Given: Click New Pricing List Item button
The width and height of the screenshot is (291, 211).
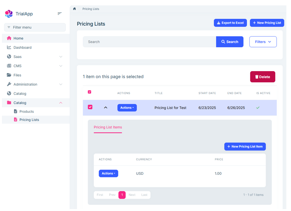Looking at the screenshot, I should 245,146.
